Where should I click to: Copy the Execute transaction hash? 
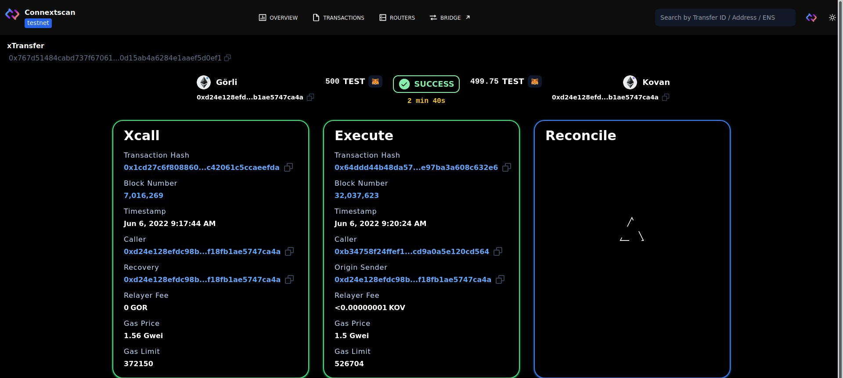point(507,167)
